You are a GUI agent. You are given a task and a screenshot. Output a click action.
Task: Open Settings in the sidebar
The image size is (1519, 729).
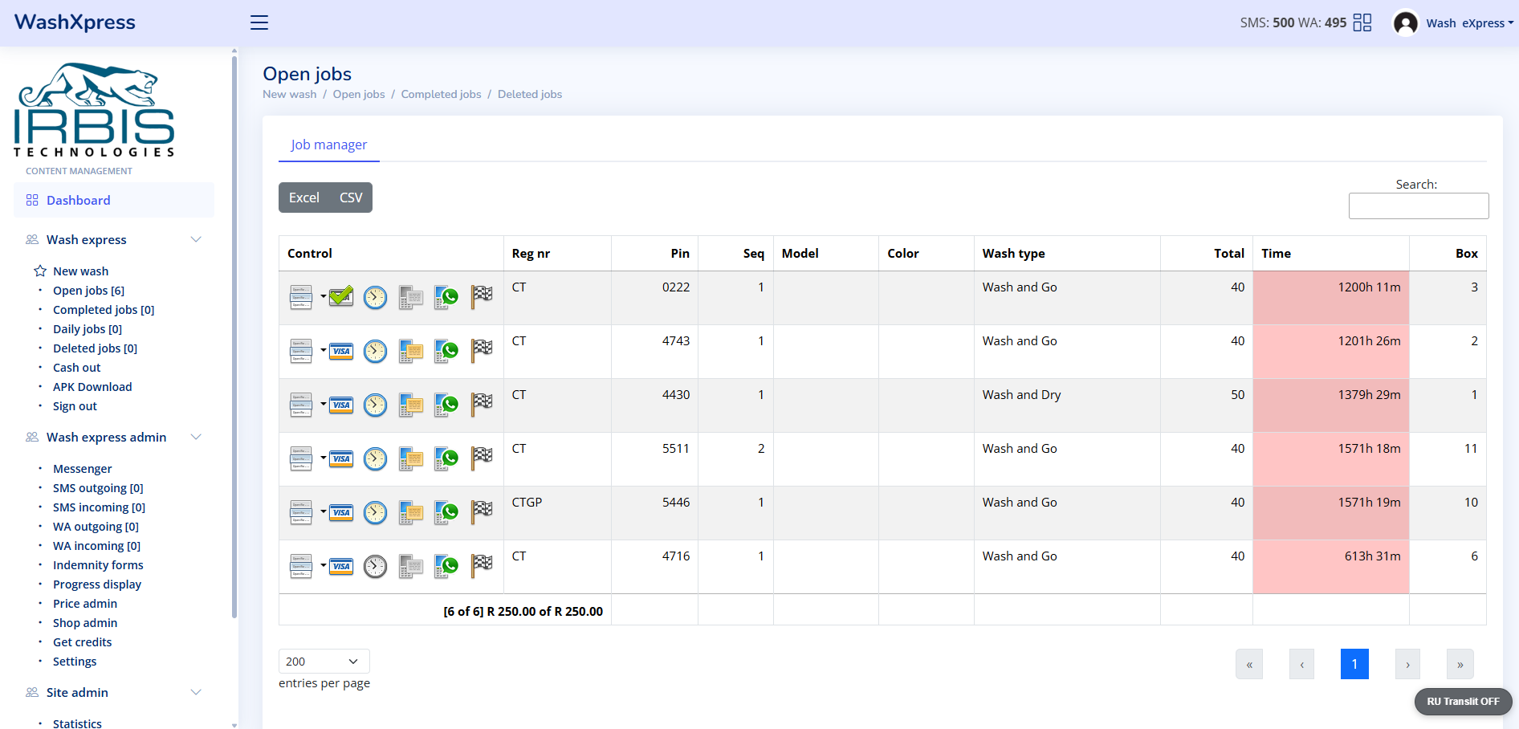click(x=75, y=662)
